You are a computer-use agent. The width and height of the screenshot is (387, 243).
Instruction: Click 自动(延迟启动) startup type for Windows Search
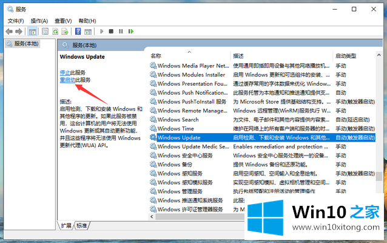[x=352, y=120]
